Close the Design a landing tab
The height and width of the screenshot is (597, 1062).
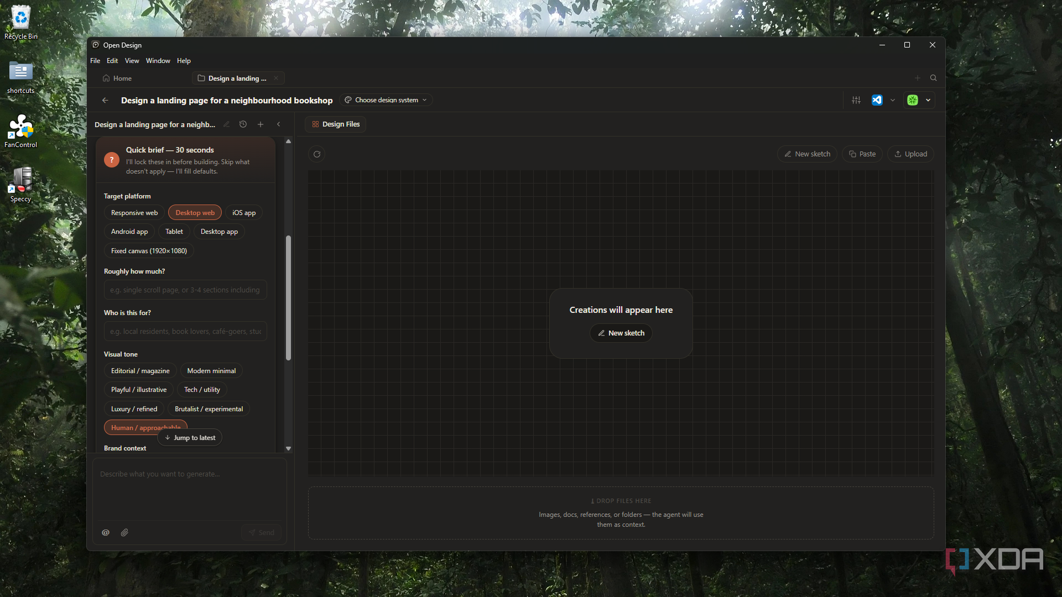tap(276, 78)
